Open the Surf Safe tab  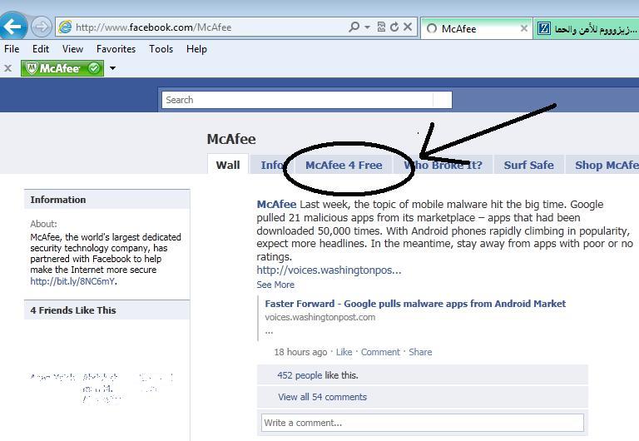528,165
